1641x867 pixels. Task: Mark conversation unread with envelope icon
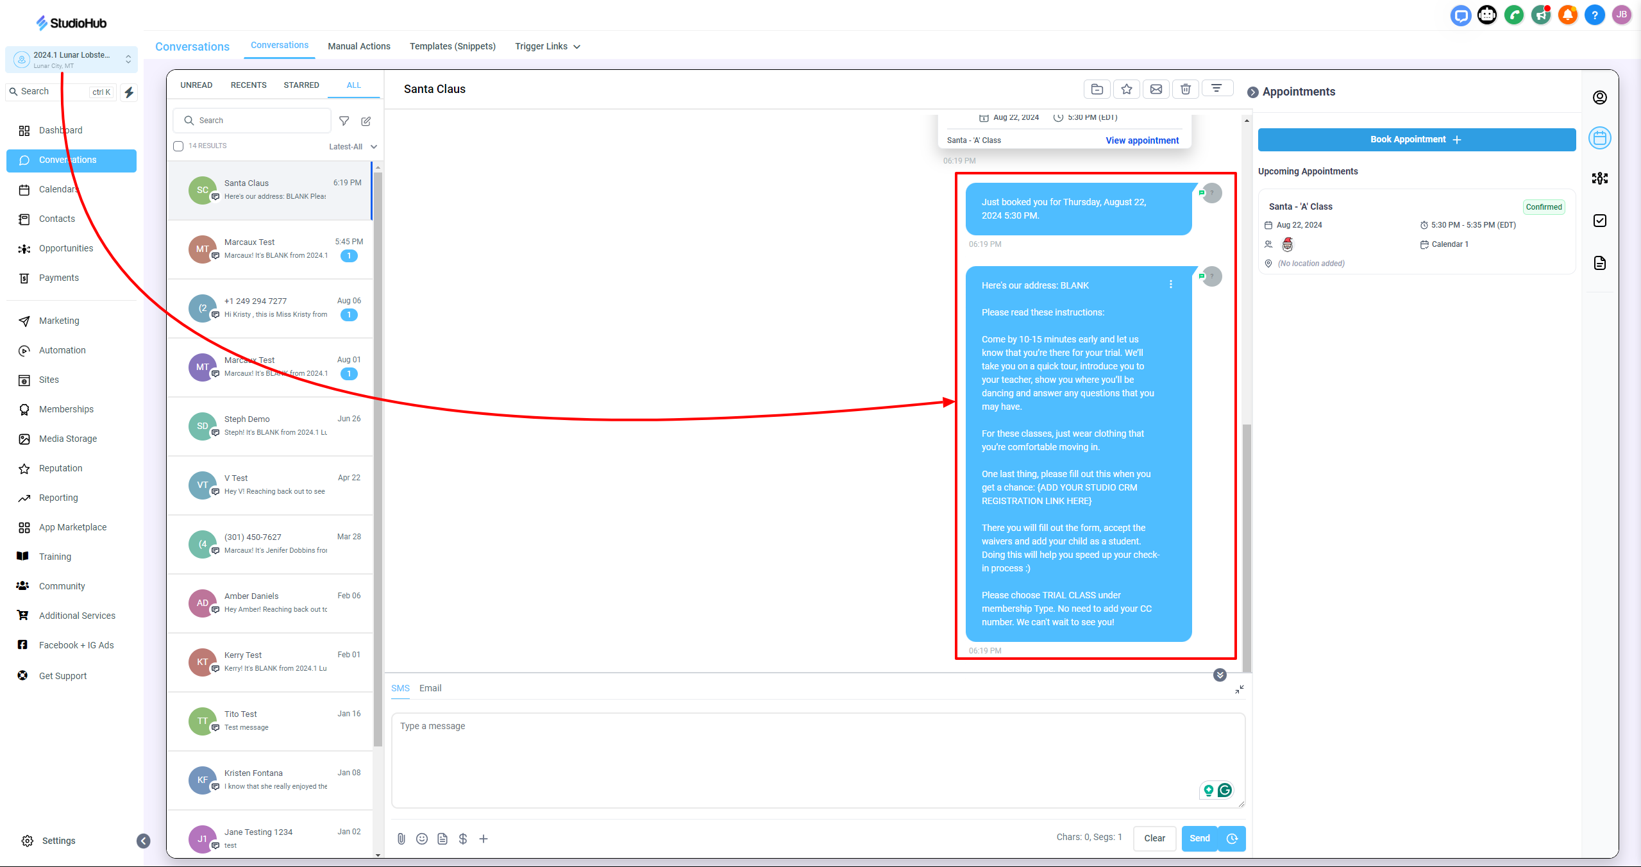tap(1156, 89)
